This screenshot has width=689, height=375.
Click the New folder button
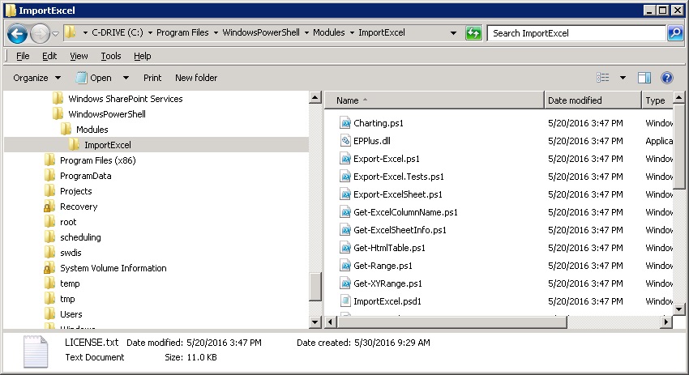[196, 78]
